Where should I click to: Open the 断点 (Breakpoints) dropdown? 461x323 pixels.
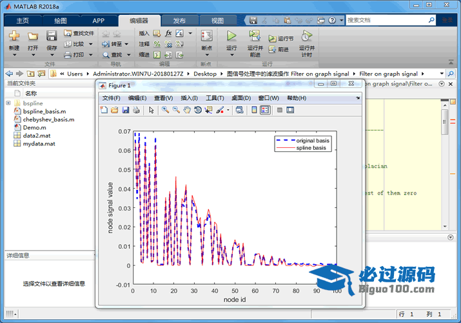pyautogui.click(x=206, y=55)
